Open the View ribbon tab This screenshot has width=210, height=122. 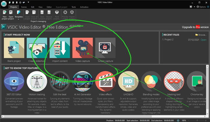pyautogui.click(x=40, y=7)
